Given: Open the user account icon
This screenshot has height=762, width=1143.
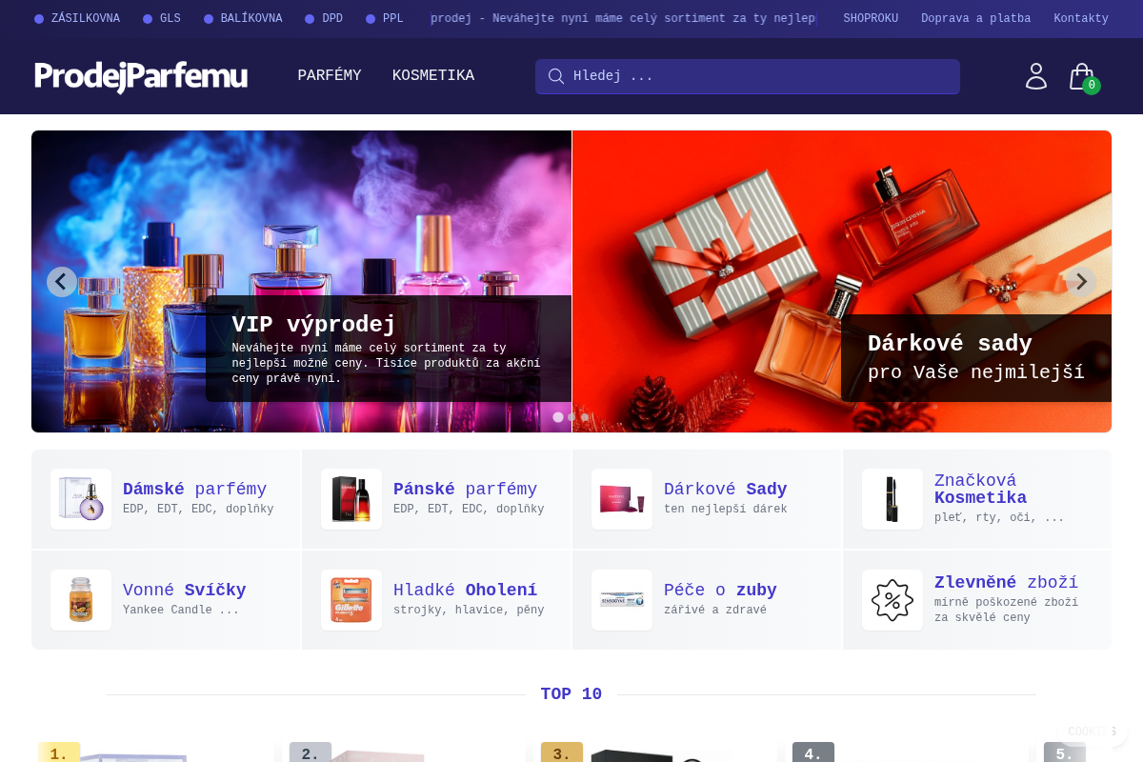Looking at the screenshot, I should (1036, 76).
